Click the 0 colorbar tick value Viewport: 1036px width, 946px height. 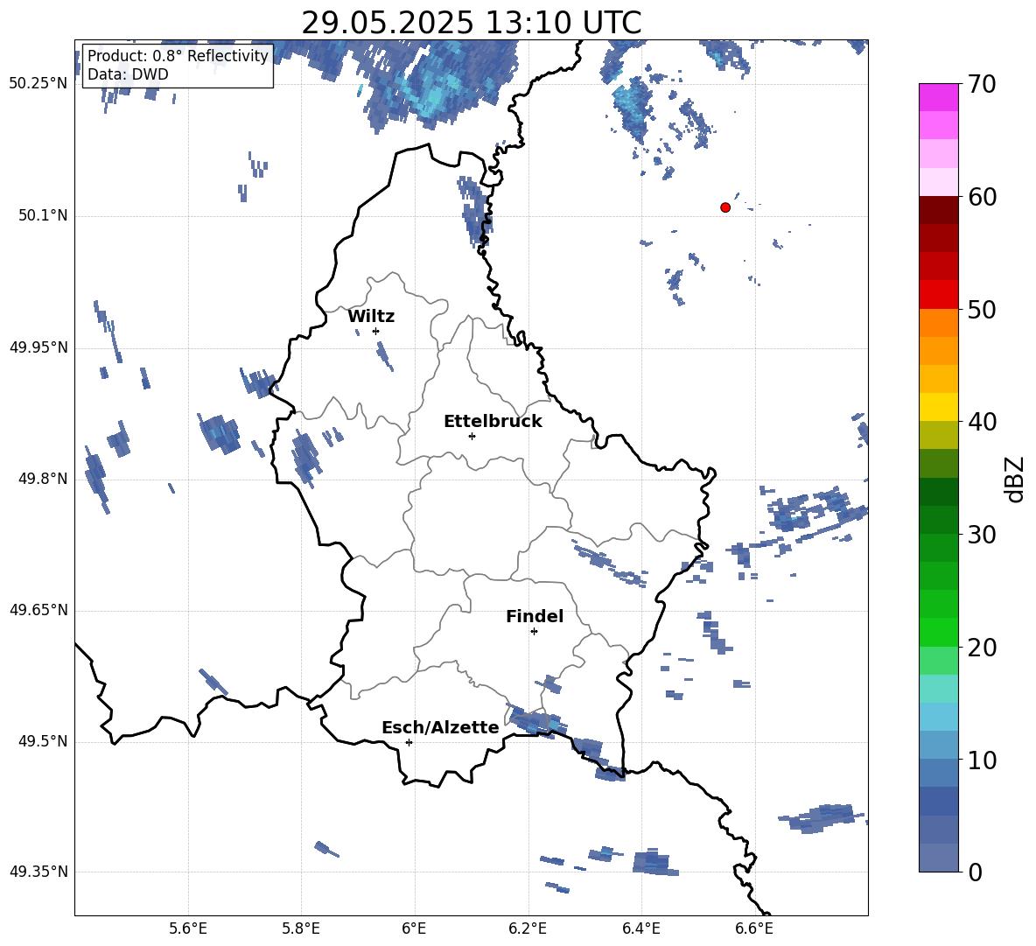pyautogui.click(x=975, y=872)
